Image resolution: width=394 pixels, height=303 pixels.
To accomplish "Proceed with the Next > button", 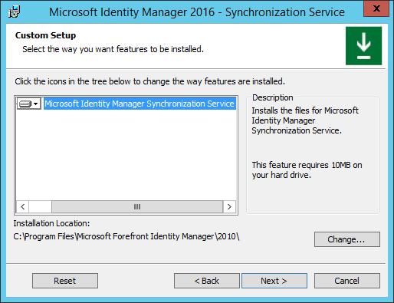I will point(274,281).
